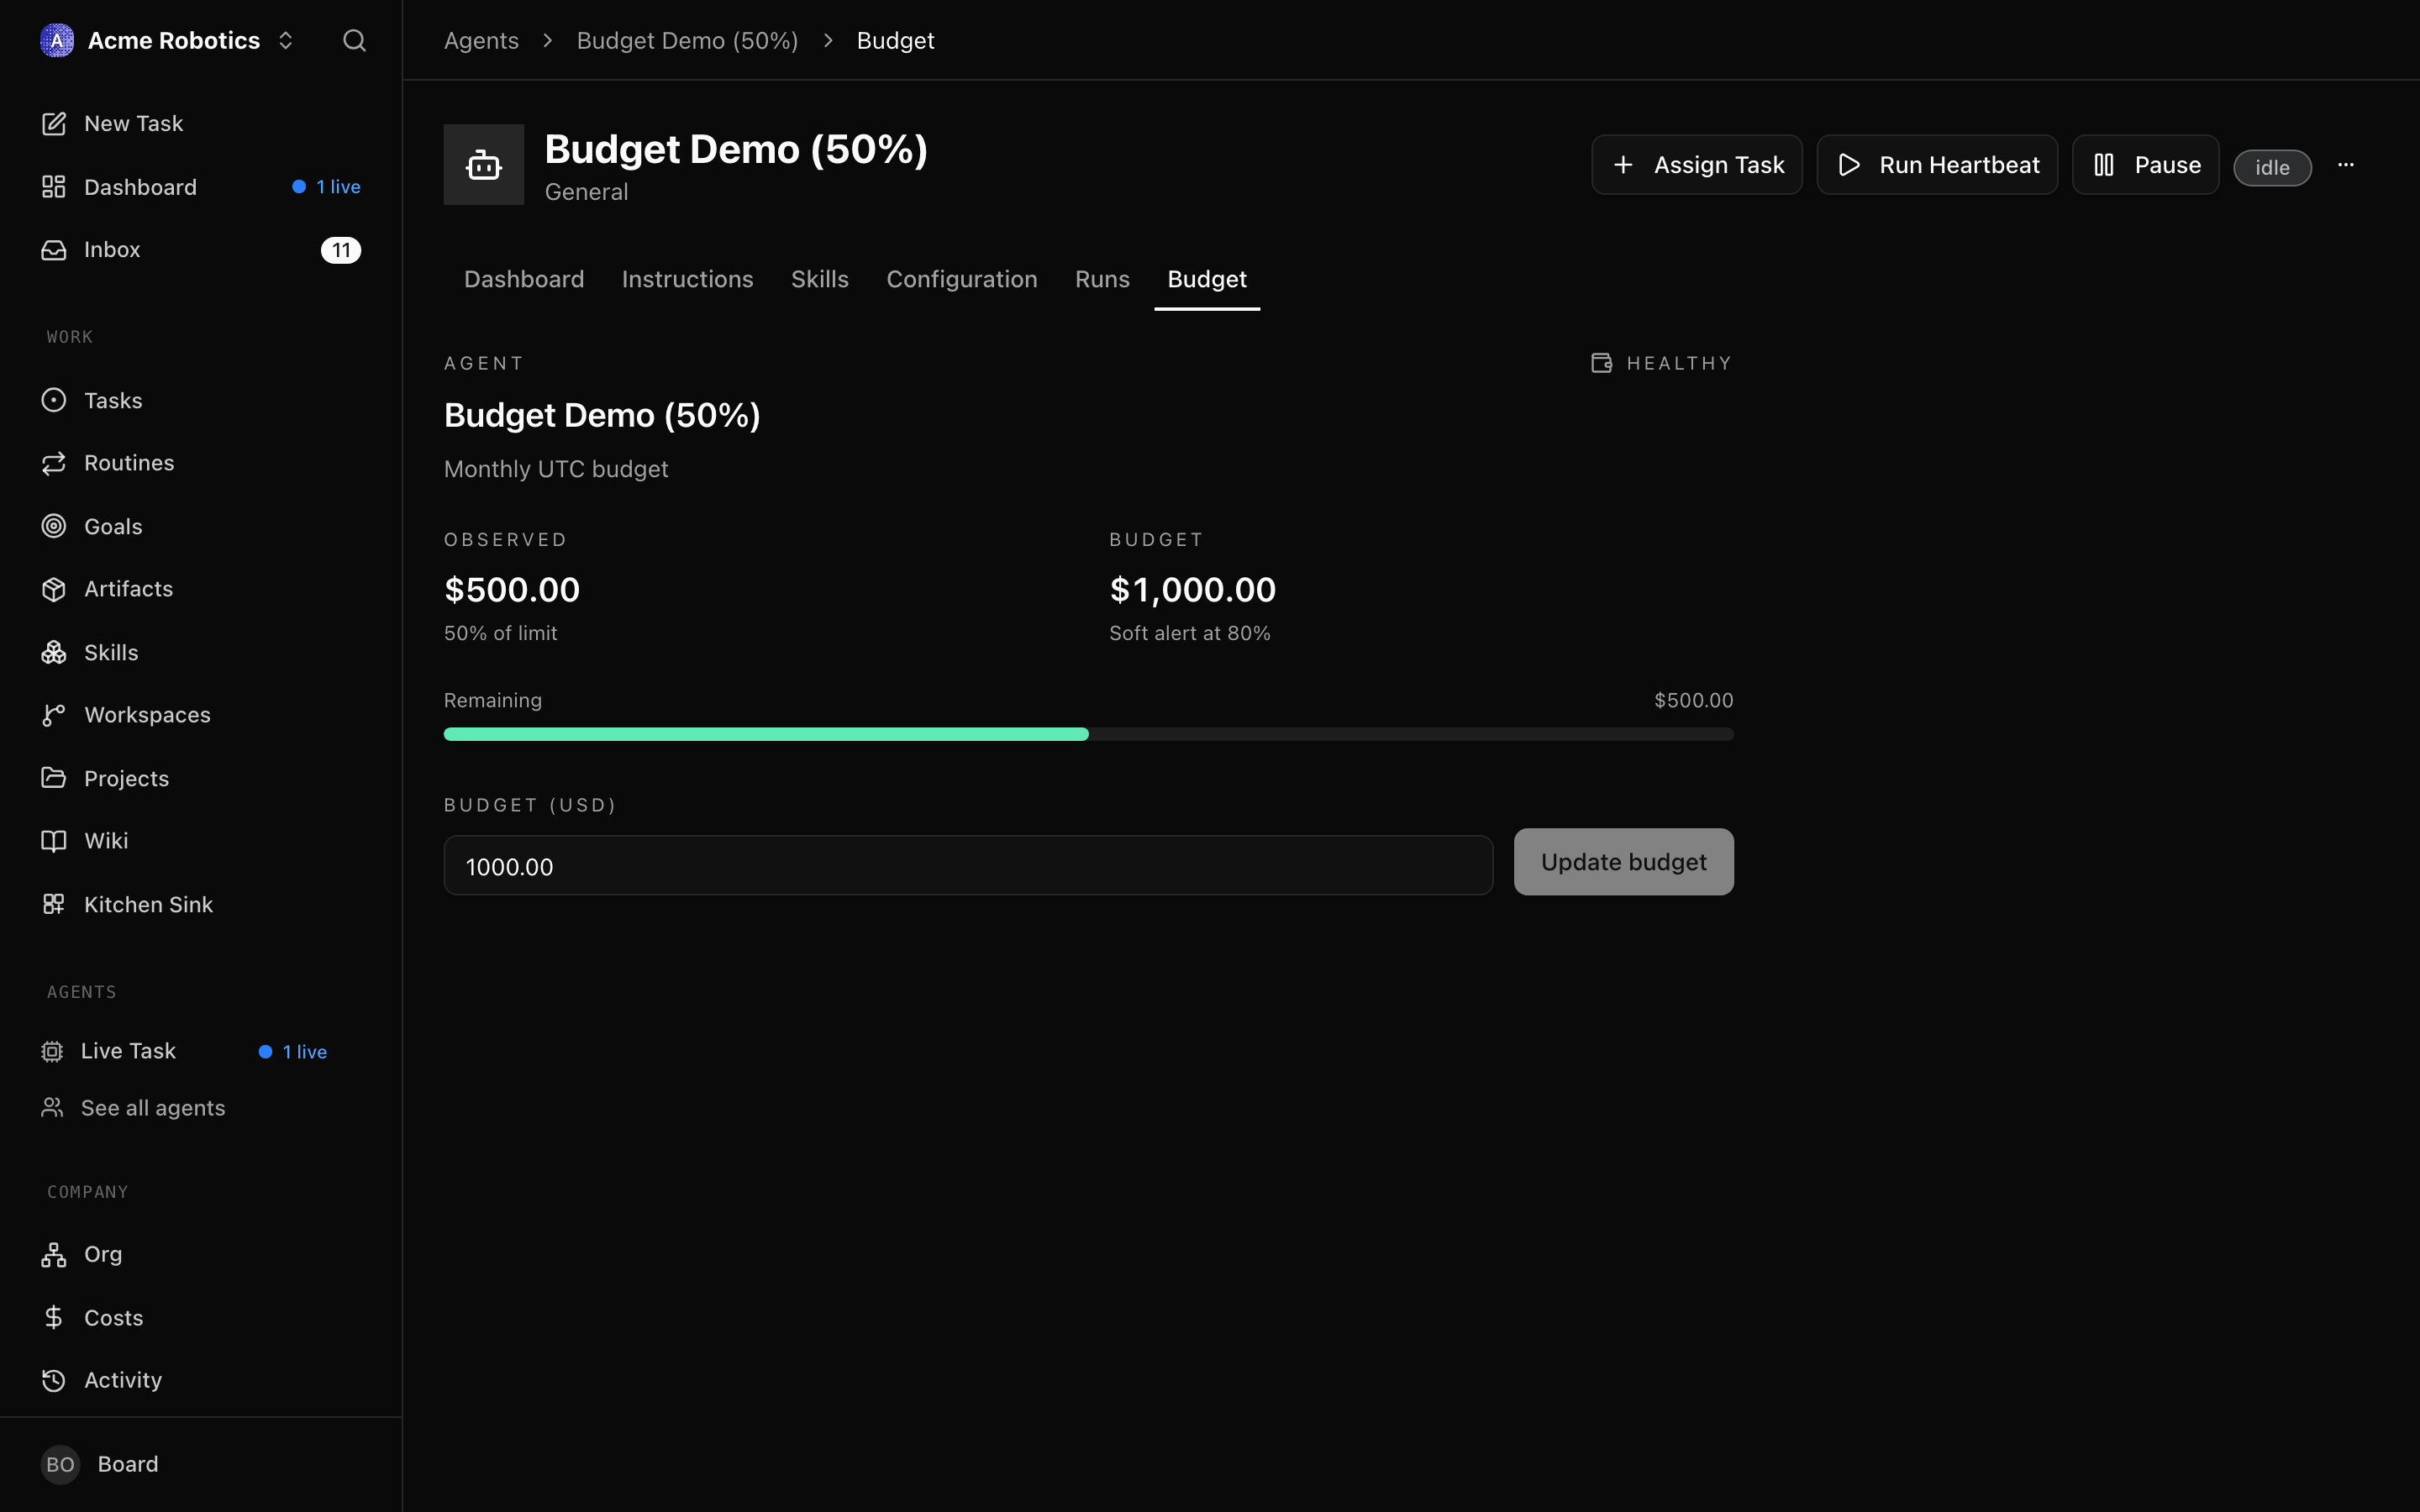Viewport: 2420px width, 1512px height.
Task: Click the Costs dollar icon
Action: [54, 1318]
